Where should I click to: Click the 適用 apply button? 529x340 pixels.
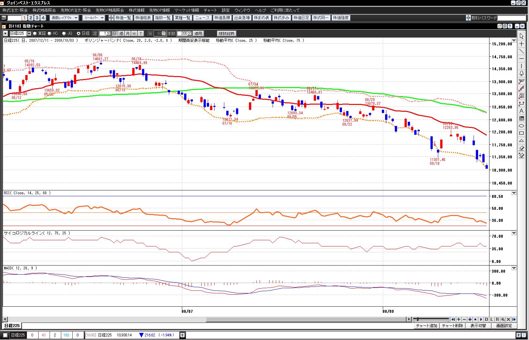(198, 33)
